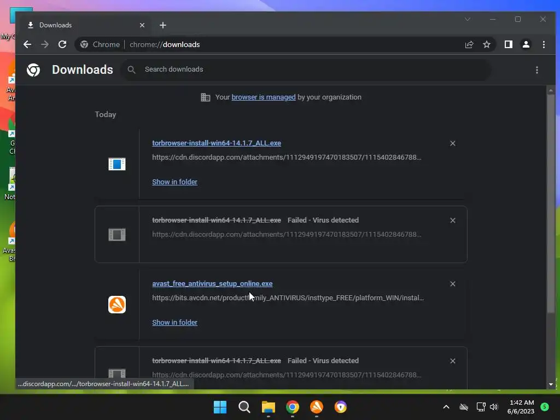
Task: Show avast installer in folder
Action: coord(174,323)
